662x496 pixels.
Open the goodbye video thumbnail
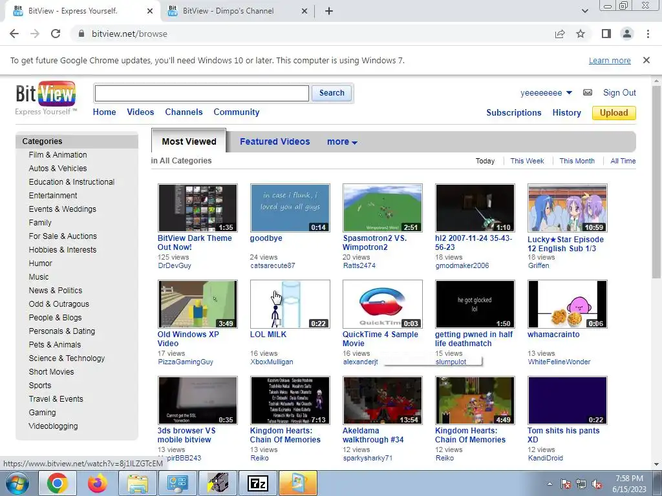[x=290, y=208]
